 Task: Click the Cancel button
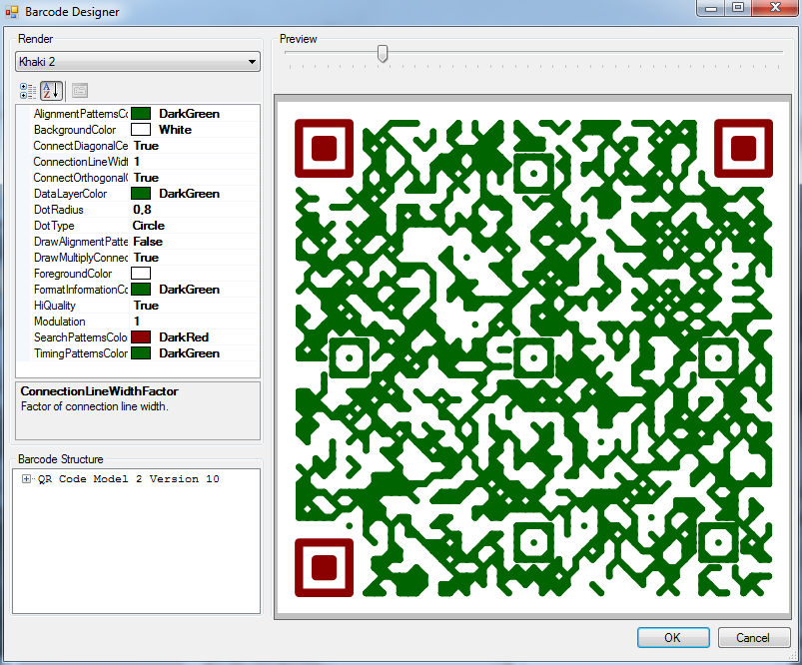753,637
